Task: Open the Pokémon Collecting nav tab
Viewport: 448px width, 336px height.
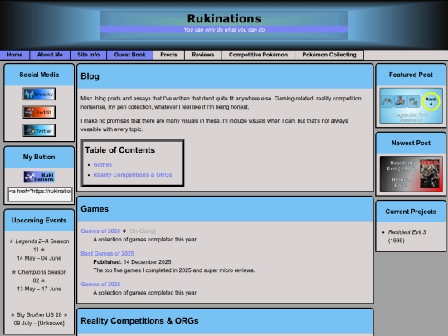Action: coord(329,55)
